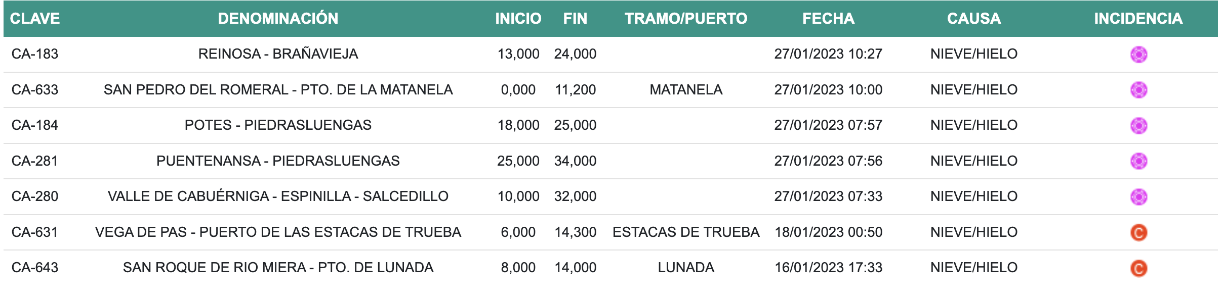Click the purple incidence icon for CA-280

coord(1138,196)
